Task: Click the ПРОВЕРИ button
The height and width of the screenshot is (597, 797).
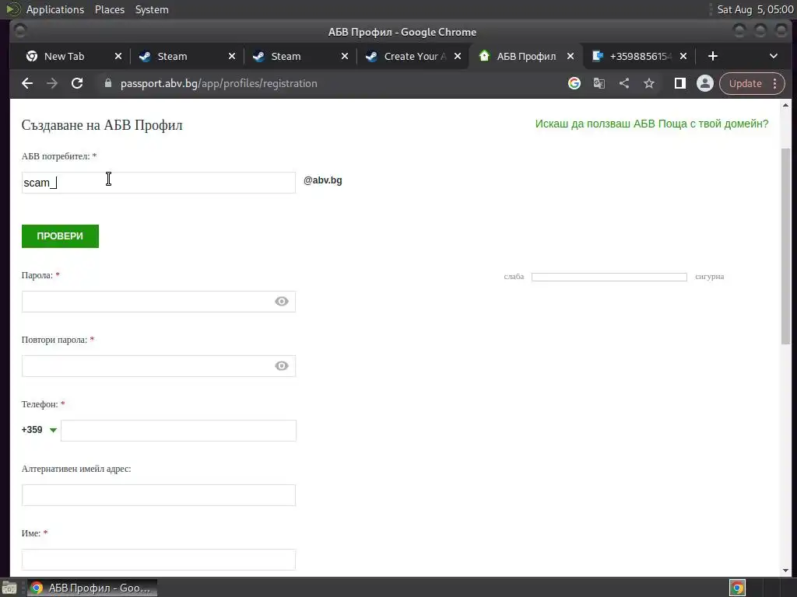Action: pos(60,236)
